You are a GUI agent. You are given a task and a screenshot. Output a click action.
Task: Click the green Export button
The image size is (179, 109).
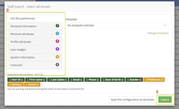point(165,99)
